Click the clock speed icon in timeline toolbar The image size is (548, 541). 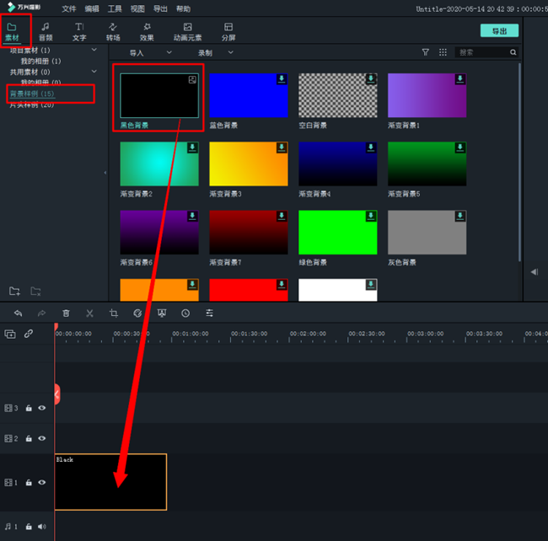pyautogui.click(x=185, y=313)
